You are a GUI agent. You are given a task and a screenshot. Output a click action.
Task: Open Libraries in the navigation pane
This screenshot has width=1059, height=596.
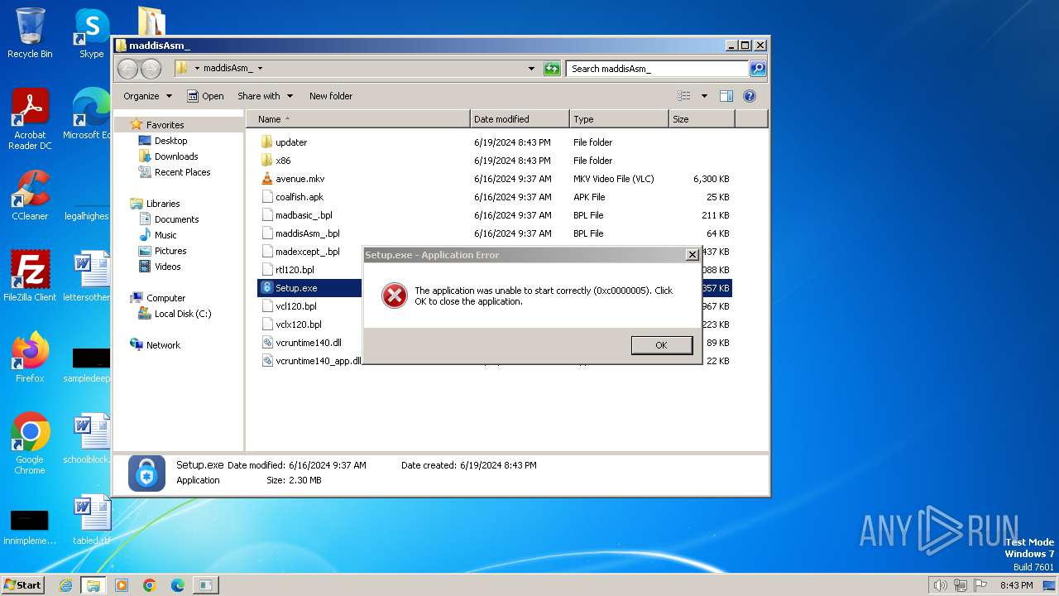[x=163, y=204]
